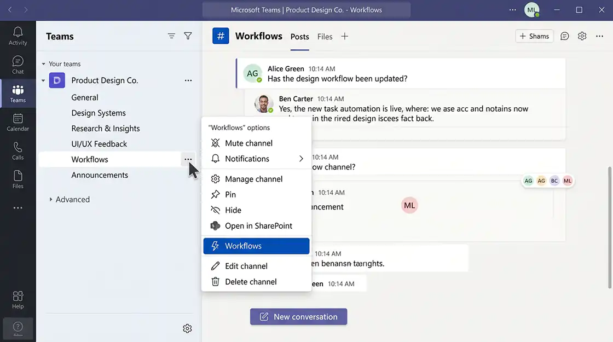Open teams settings gear at panel bottom

pos(187,328)
